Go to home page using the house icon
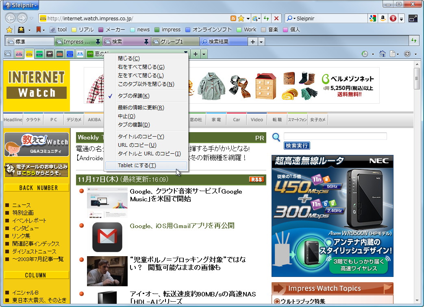 click(x=383, y=54)
